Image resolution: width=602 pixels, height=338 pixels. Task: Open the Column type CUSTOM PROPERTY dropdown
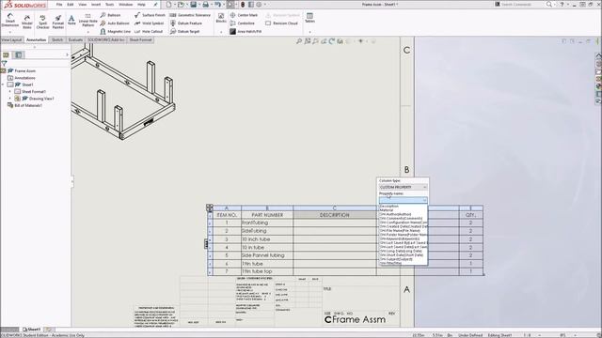coord(404,187)
